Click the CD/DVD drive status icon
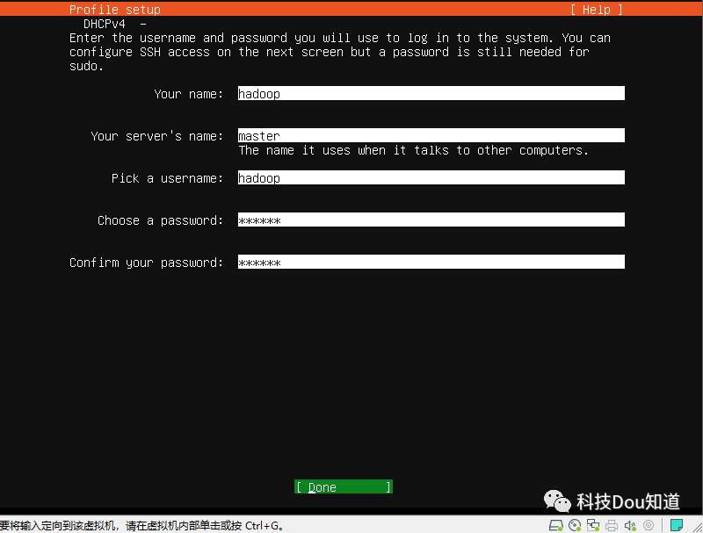 point(575,525)
